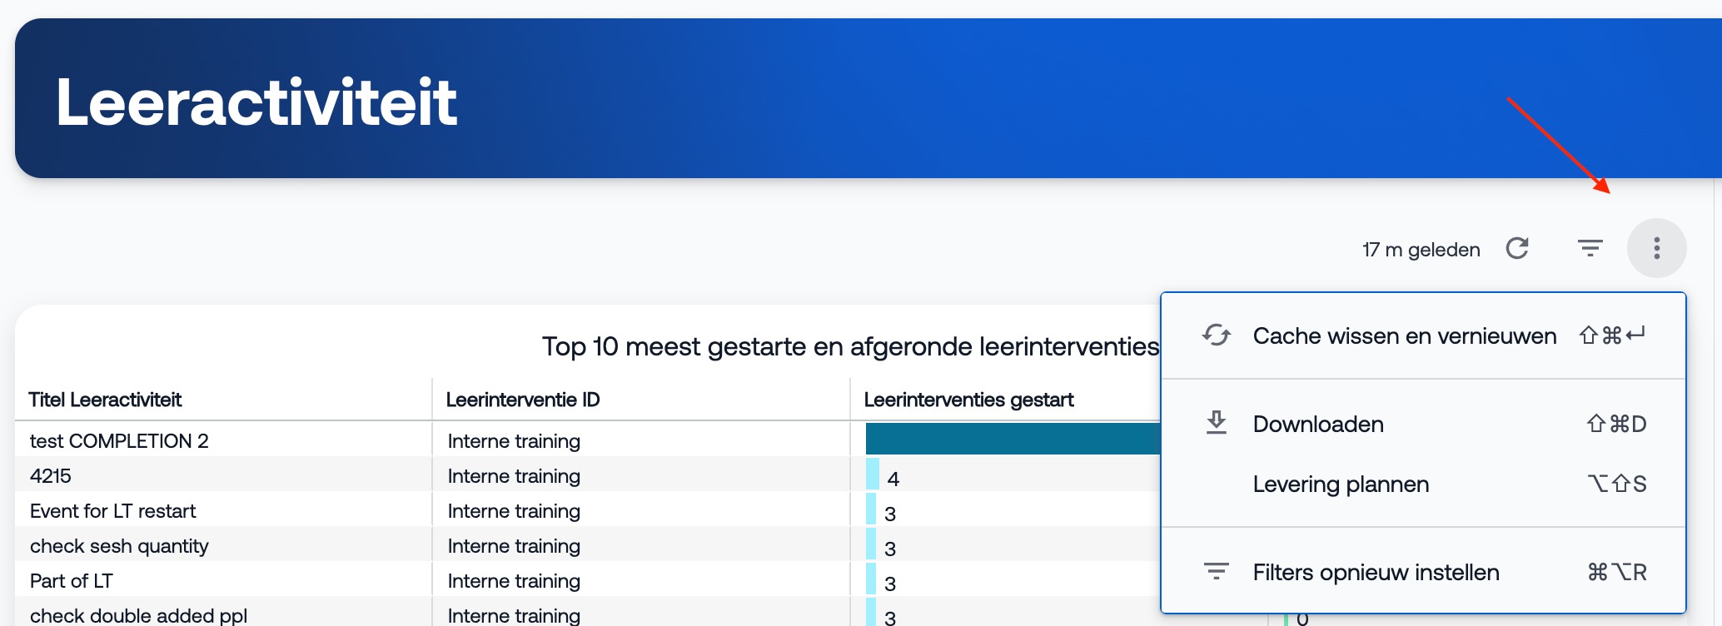Screen dimensions: 1722x626
Task: Click the three-dot dashboard actions button
Action: [x=1656, y=248]
